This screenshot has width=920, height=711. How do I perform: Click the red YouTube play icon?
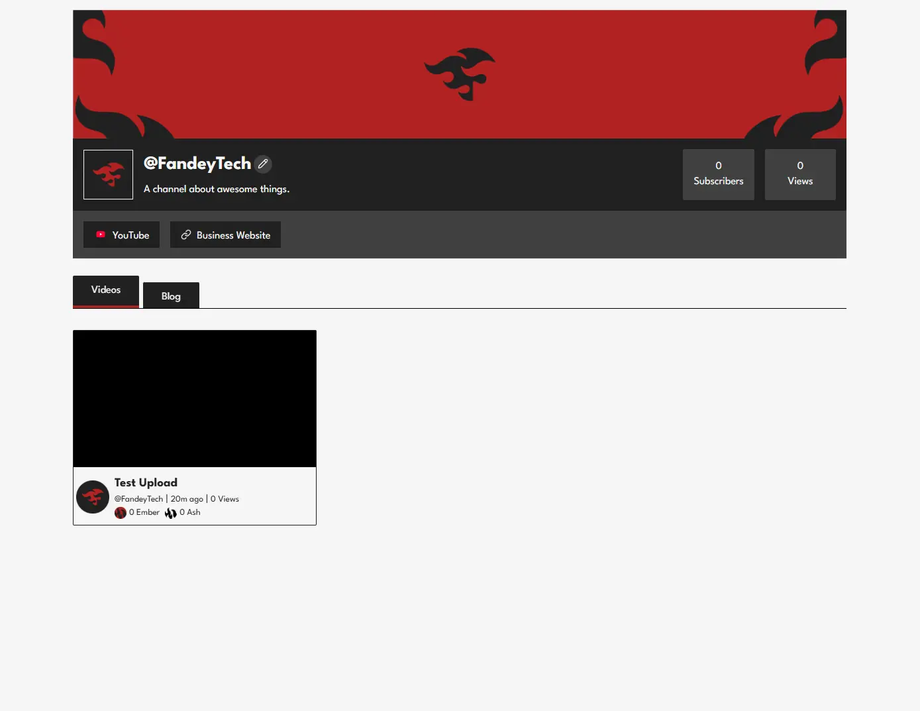tap(101, 235)
